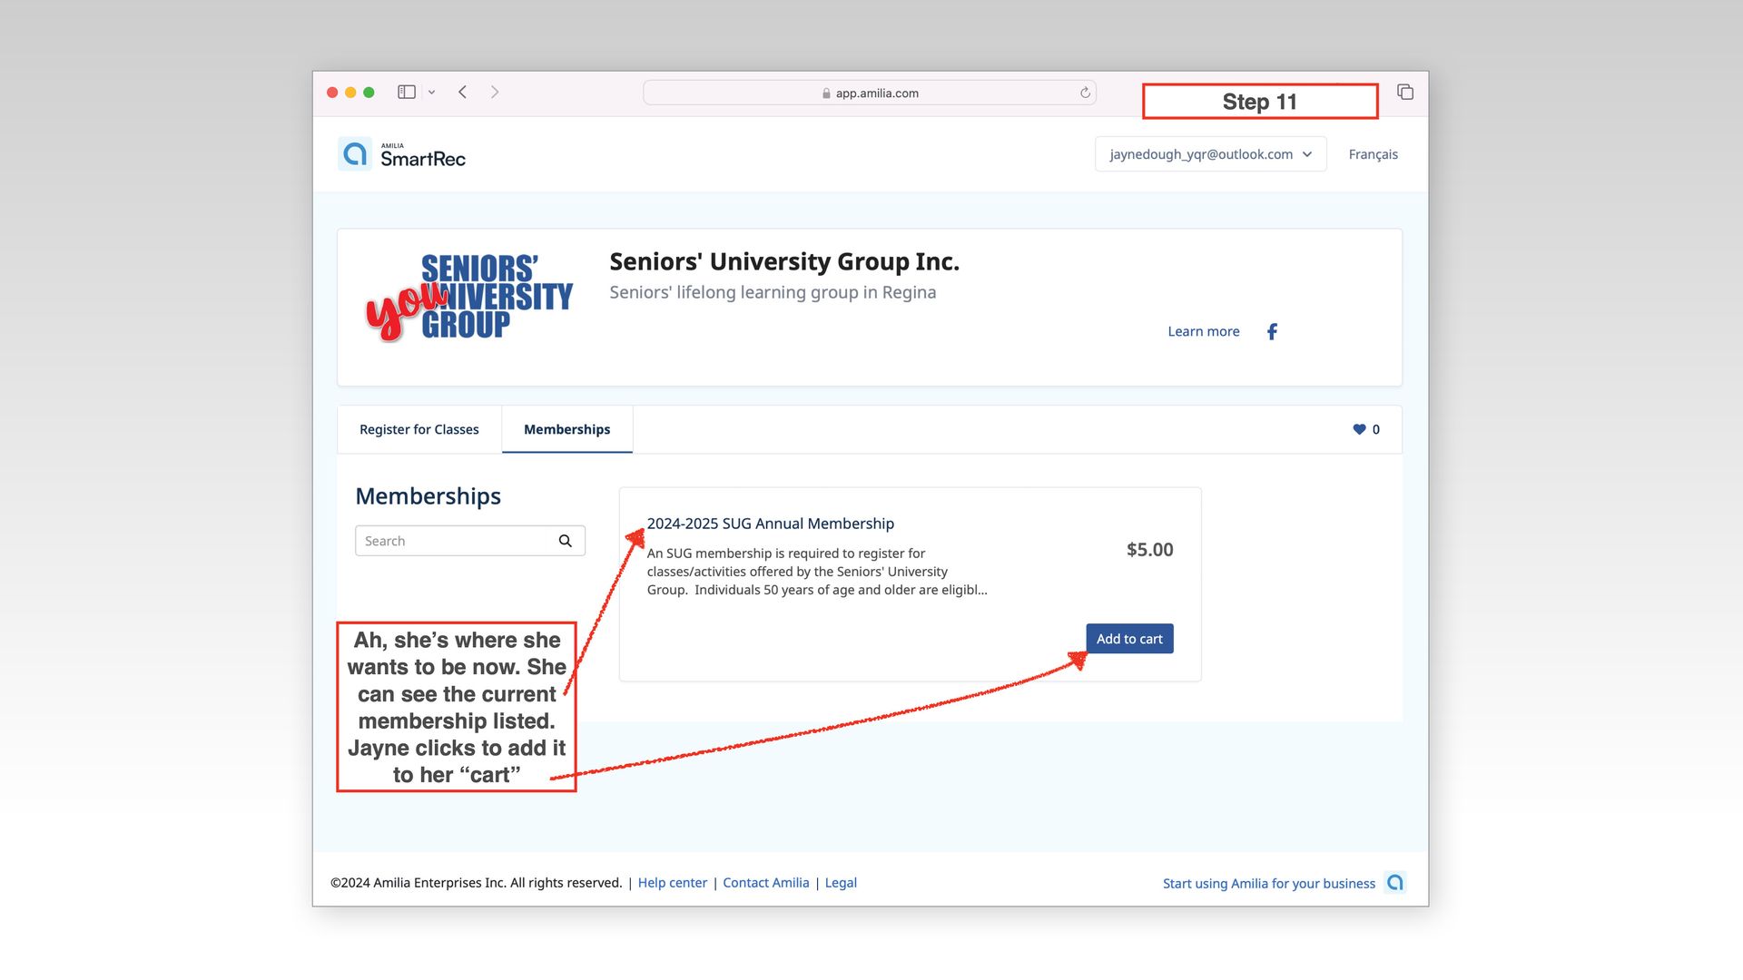Open the Legal footer link
This screenshot has height=980, width=1743.
click(841, 883)
